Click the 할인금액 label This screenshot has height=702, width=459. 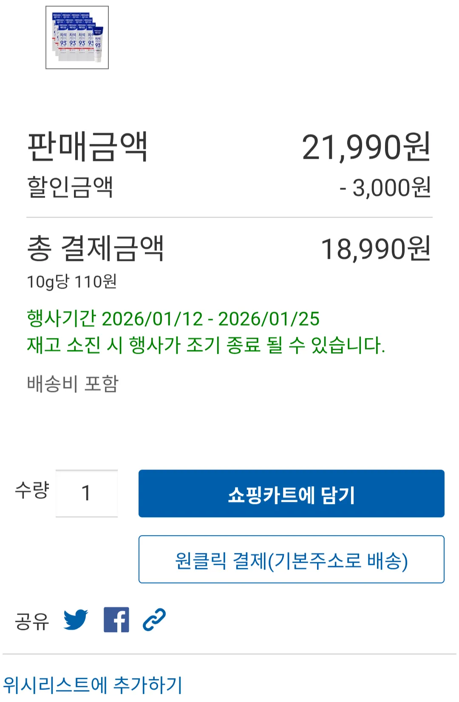[x=70, y=187]
